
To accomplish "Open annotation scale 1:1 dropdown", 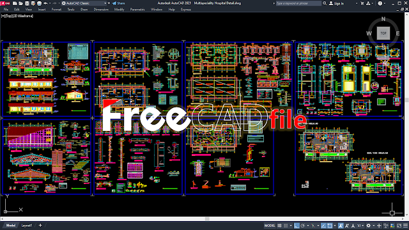I will pos(360,226).
